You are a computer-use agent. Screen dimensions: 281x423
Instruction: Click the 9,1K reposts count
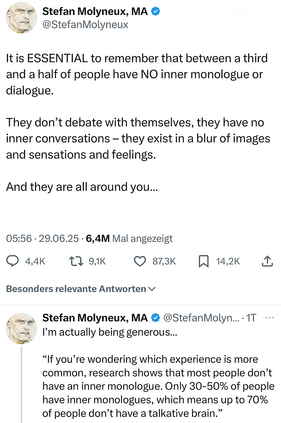pos(97,261)
